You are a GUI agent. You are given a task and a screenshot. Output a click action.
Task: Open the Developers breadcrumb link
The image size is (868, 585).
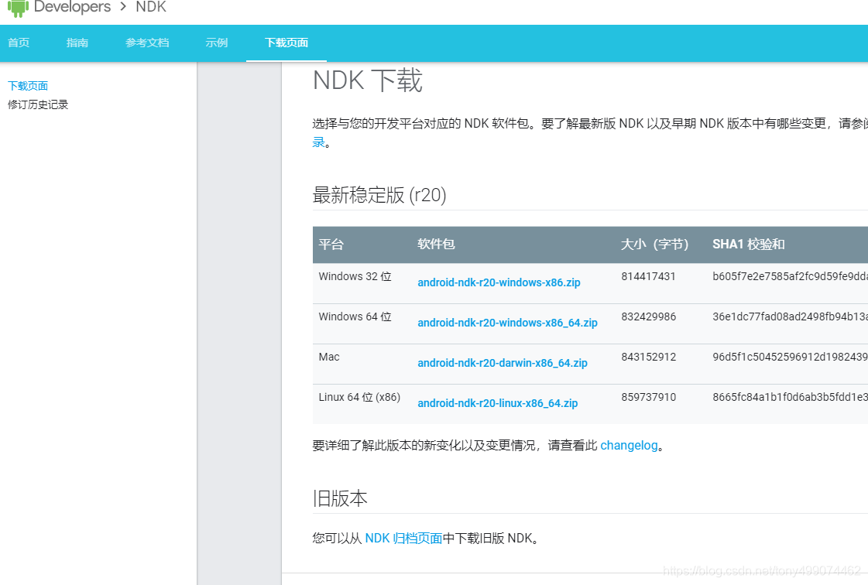tap(72, 7)
